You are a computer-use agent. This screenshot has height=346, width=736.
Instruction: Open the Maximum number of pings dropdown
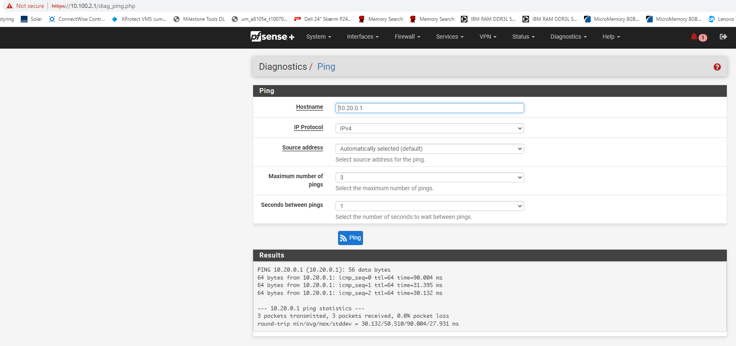(x=429, y=177)
